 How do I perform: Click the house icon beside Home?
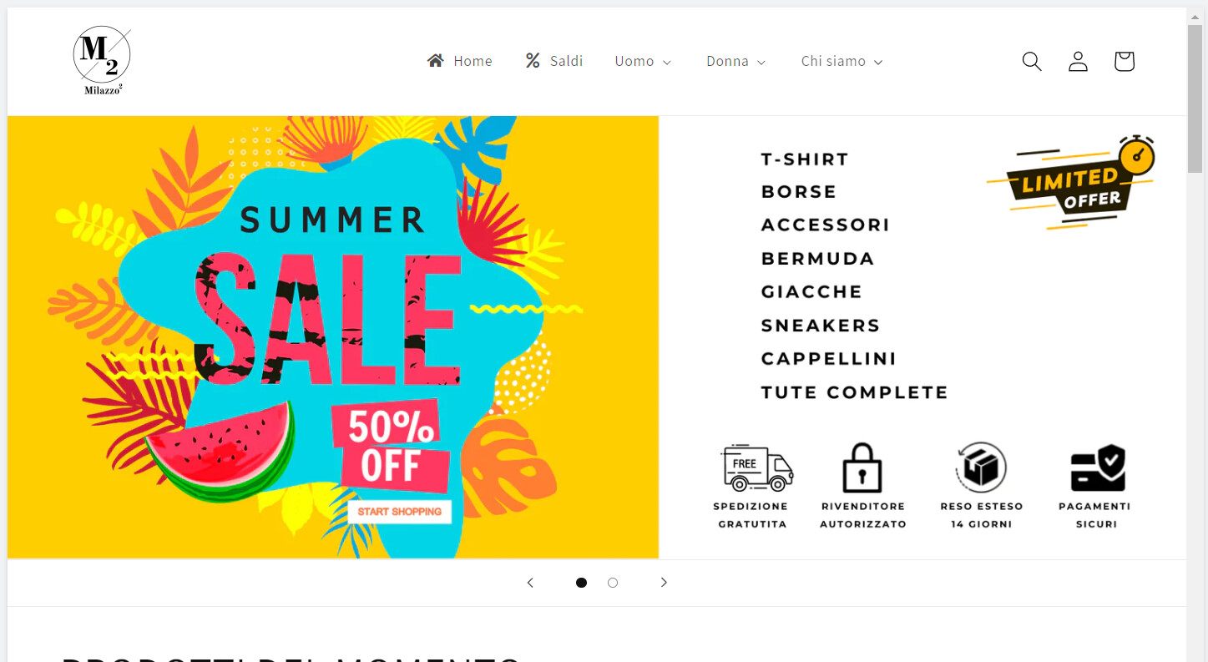click(435, 61)
